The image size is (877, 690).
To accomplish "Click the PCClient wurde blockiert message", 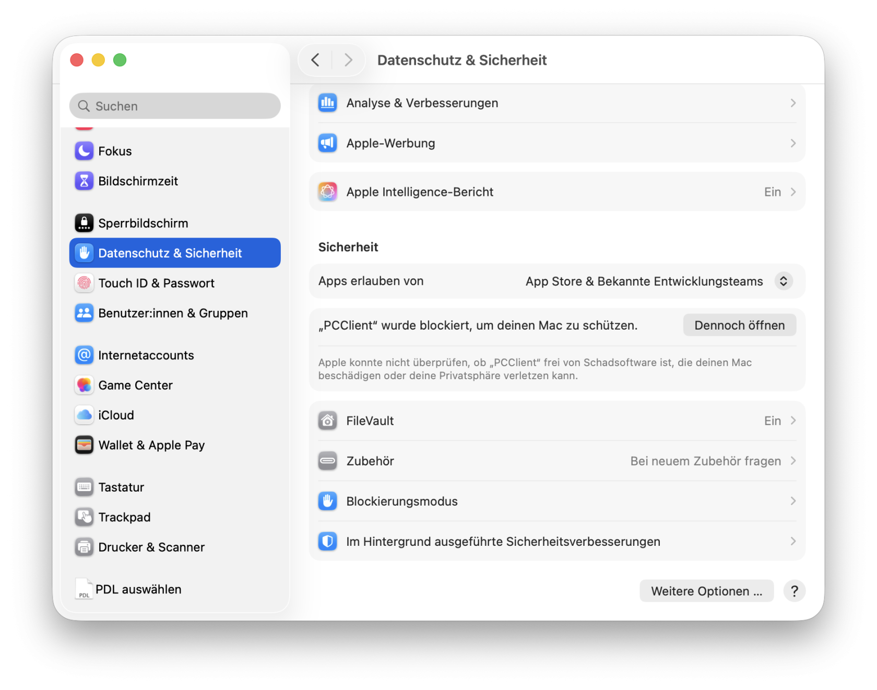I will pyautogui.click(x=478, y=325).
